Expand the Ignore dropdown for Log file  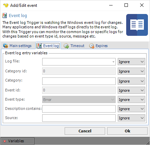click(x=131, y=62)
